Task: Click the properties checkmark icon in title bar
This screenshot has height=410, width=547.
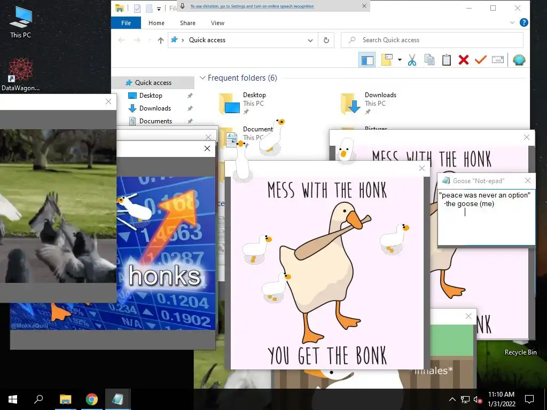Action: click(x=137, y=9)
